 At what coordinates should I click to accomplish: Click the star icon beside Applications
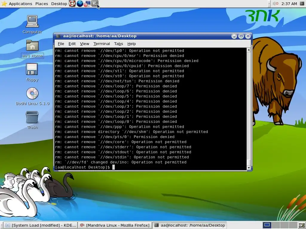(4, 4)
